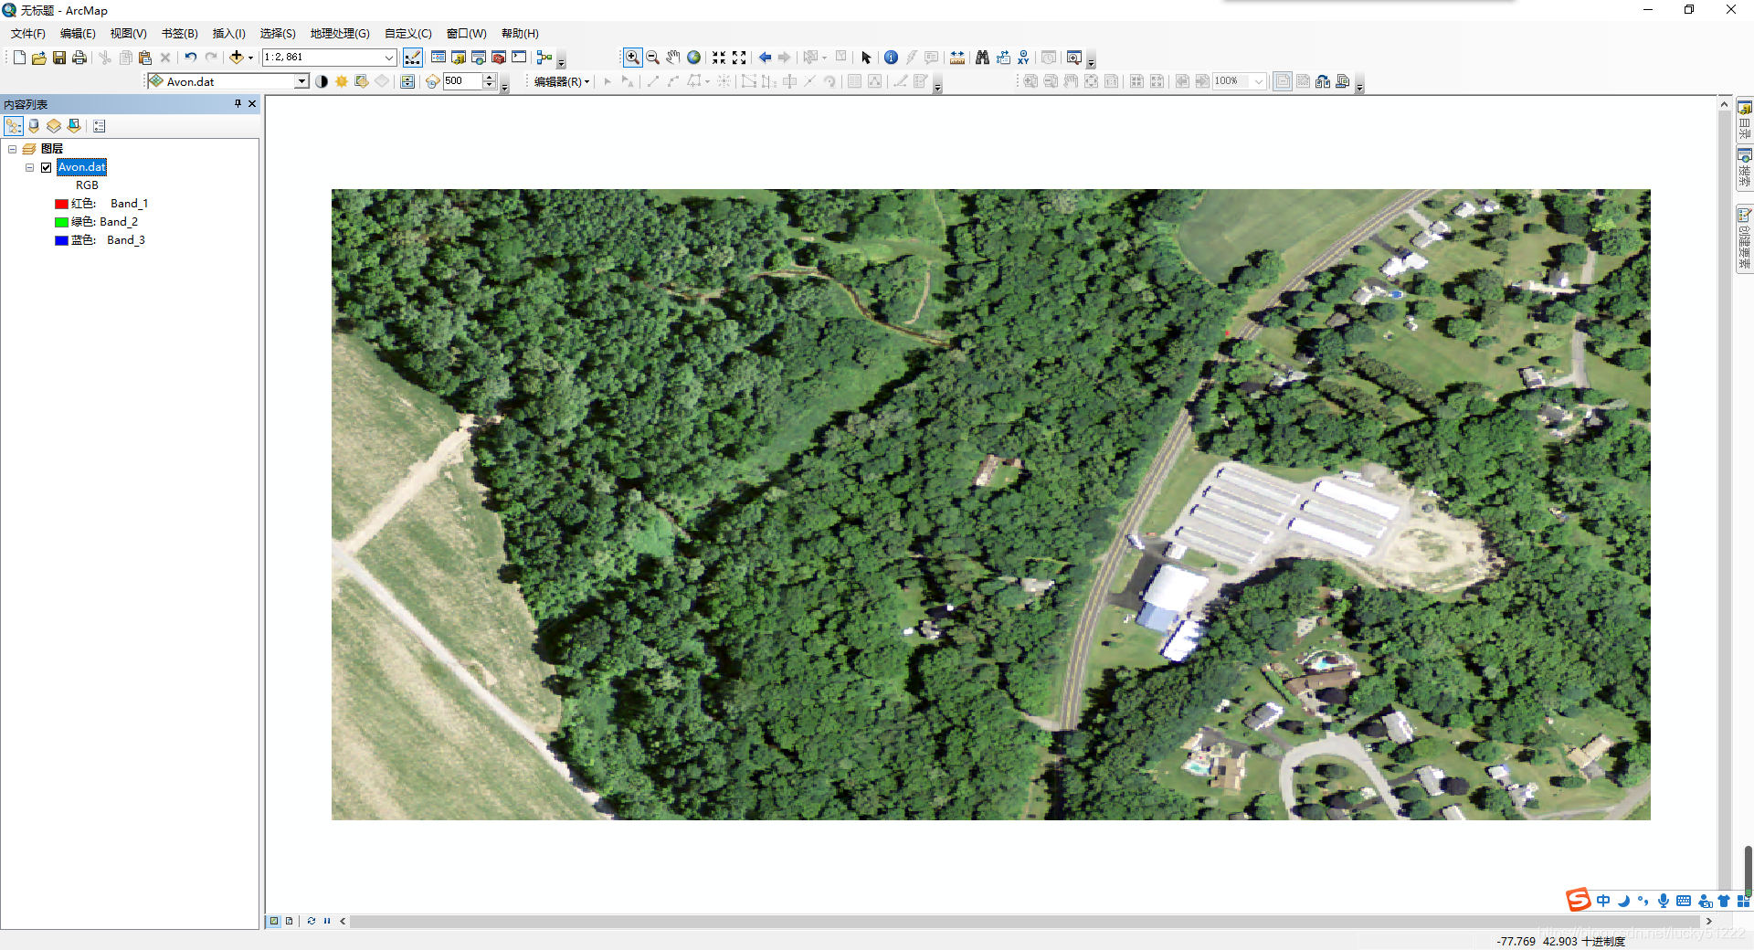Viewport: 1754px width, 950px height.
Task: Click the Go To XY icon
Action: tap(1023, 58)
